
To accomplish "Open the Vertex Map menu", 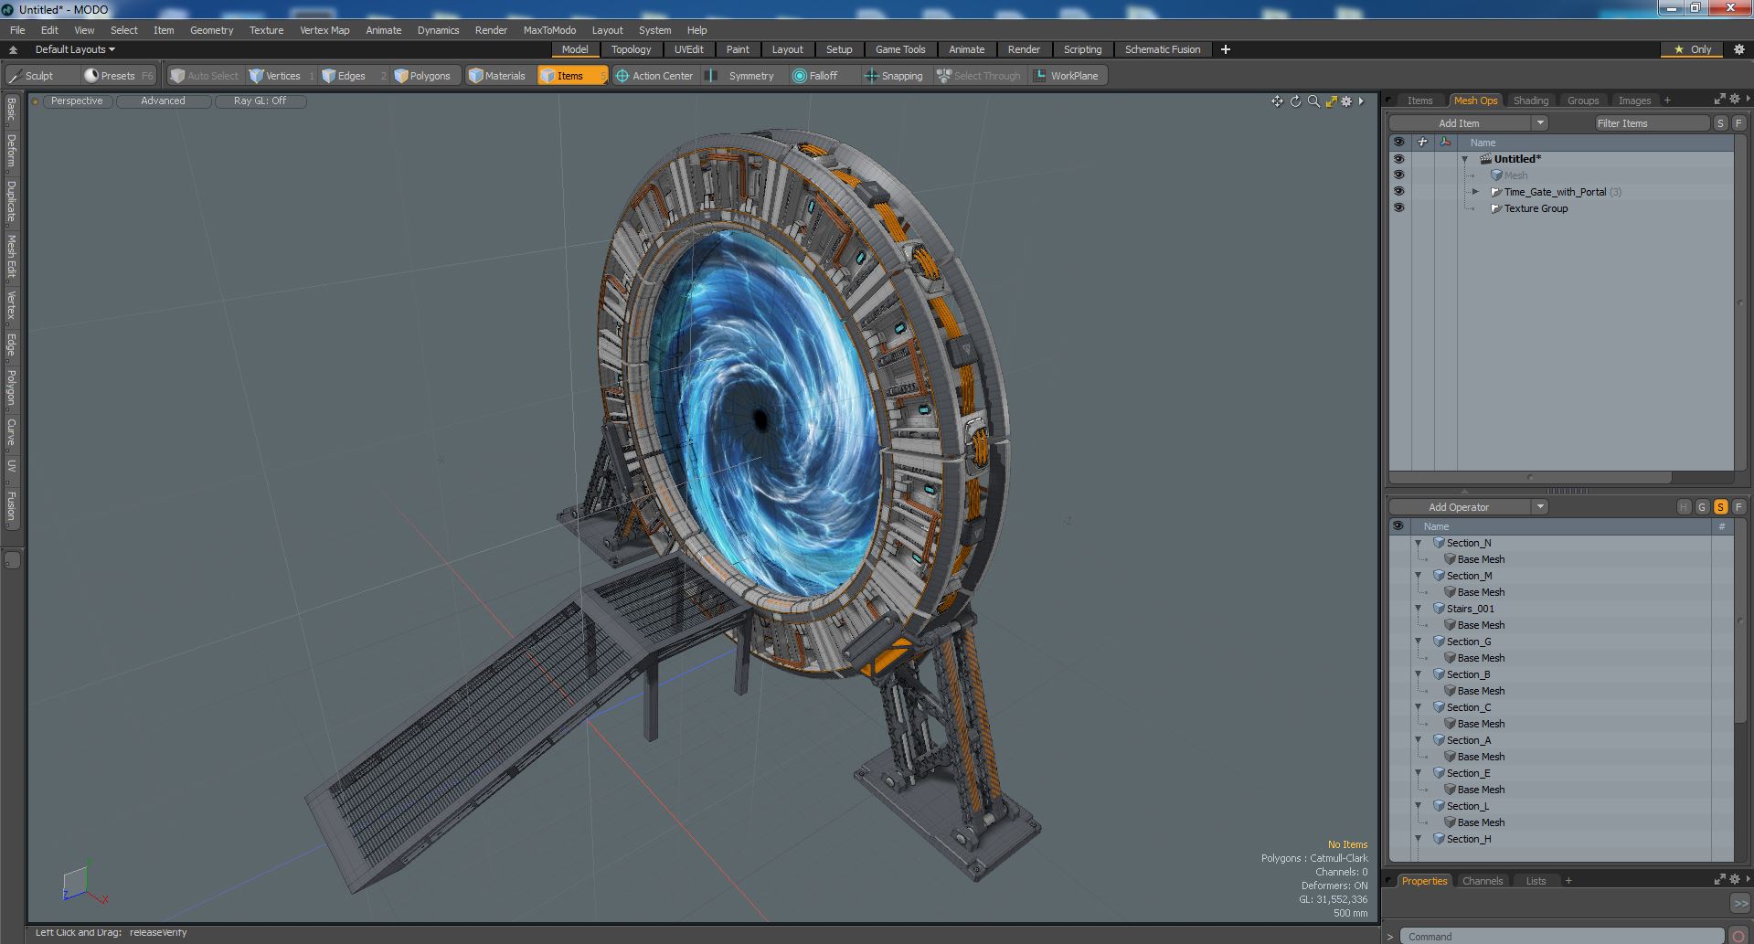I will tap(324, 30).
